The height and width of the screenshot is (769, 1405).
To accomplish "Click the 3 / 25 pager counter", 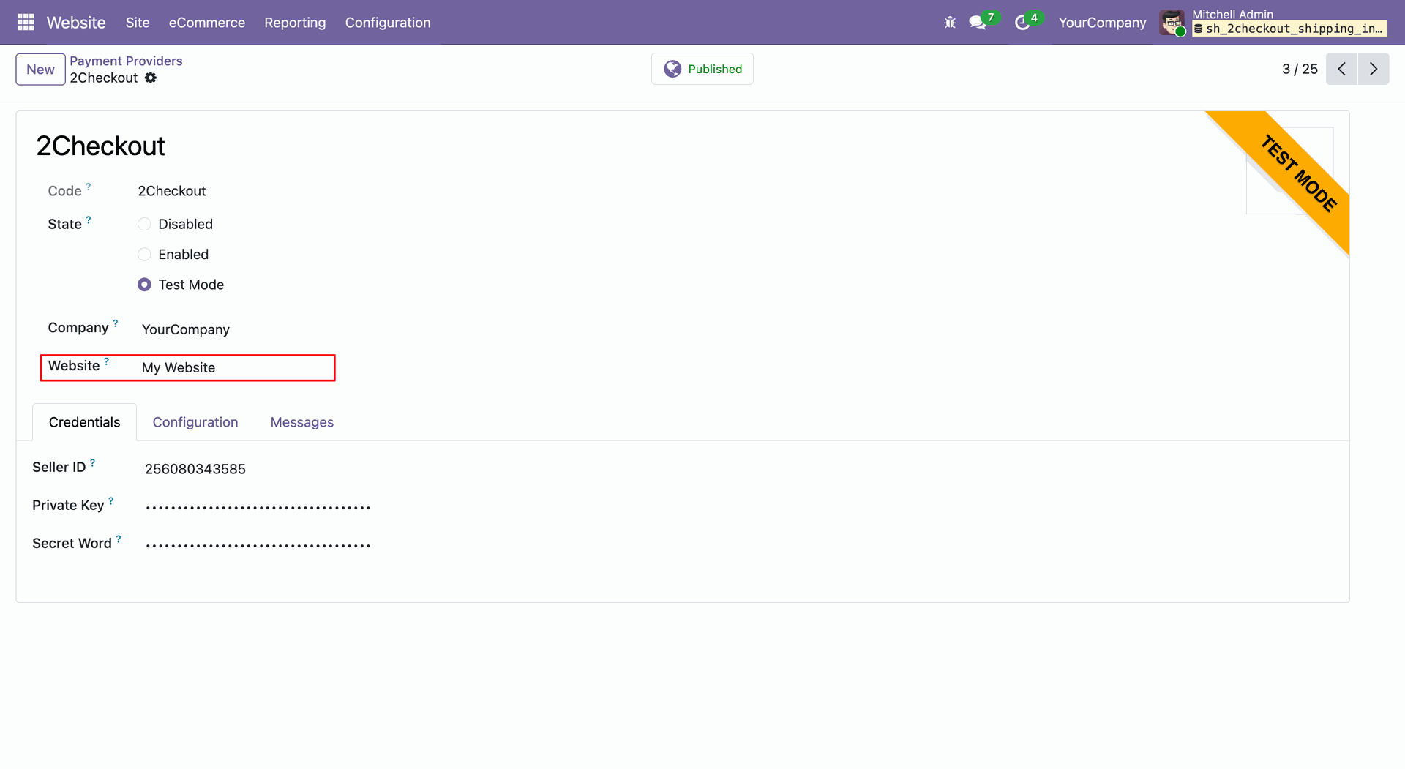I will [x=1300, y=69].
